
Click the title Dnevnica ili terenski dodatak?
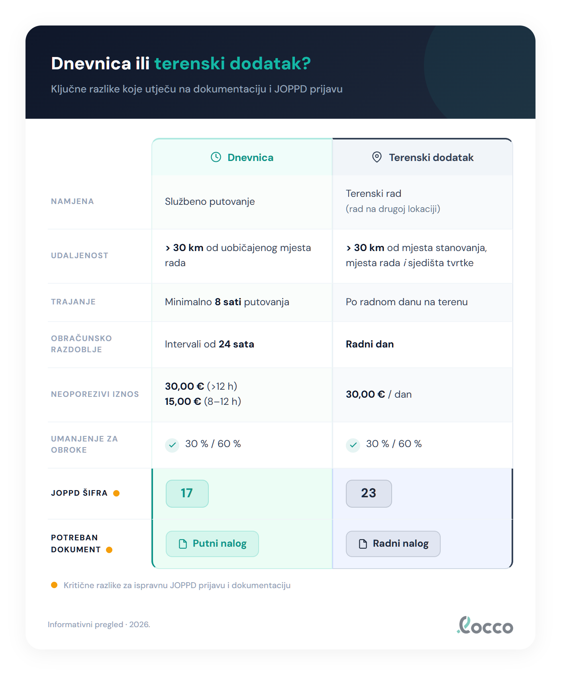coord(181,63)
